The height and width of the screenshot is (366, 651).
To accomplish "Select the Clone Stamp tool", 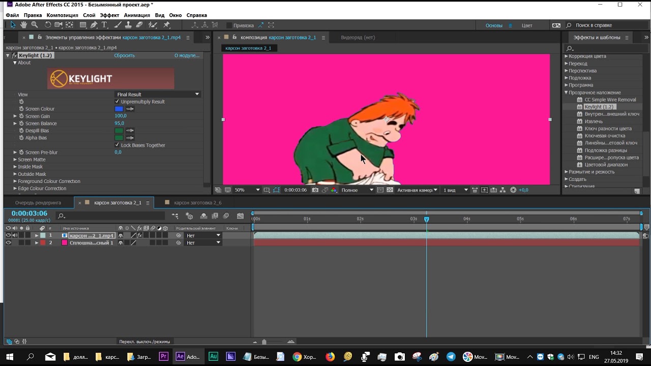I will coord(129,25).
